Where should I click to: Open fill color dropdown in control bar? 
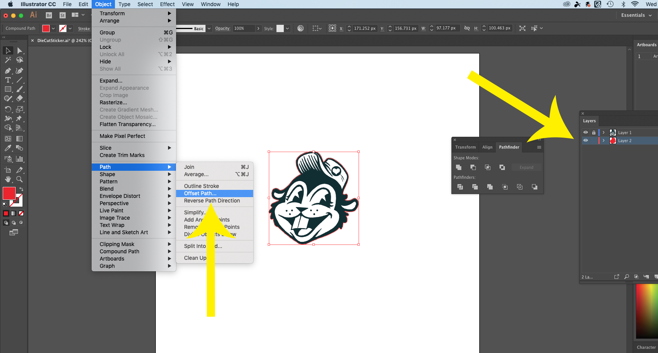click(x=53, y=29)
